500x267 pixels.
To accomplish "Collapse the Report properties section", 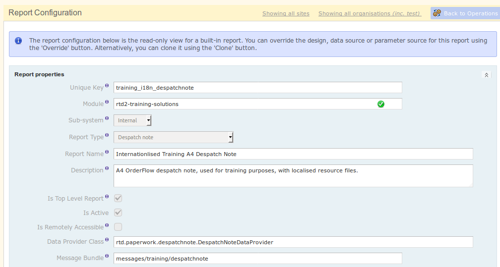I will pos(487,75).
